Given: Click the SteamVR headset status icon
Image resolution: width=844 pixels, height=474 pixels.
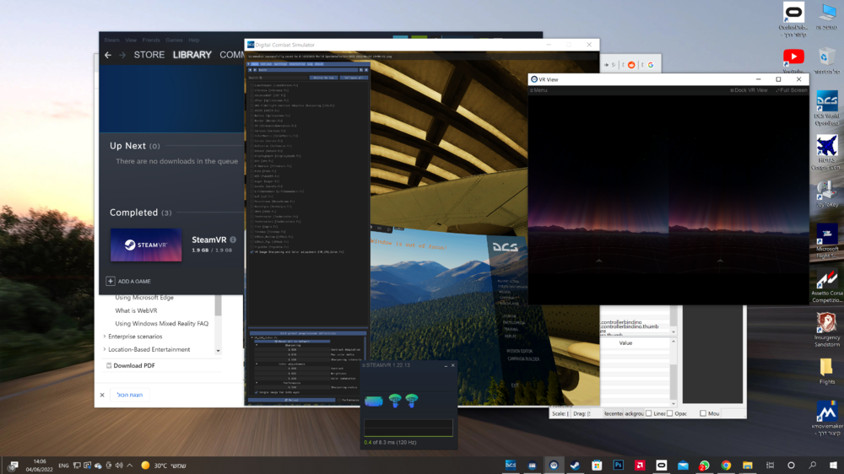Looking at the screenshot, I should (373, 401).
